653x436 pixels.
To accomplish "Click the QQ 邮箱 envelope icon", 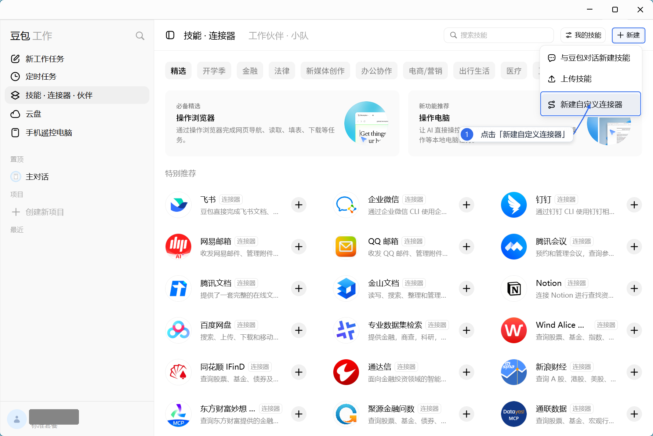I will pos(346,247).
